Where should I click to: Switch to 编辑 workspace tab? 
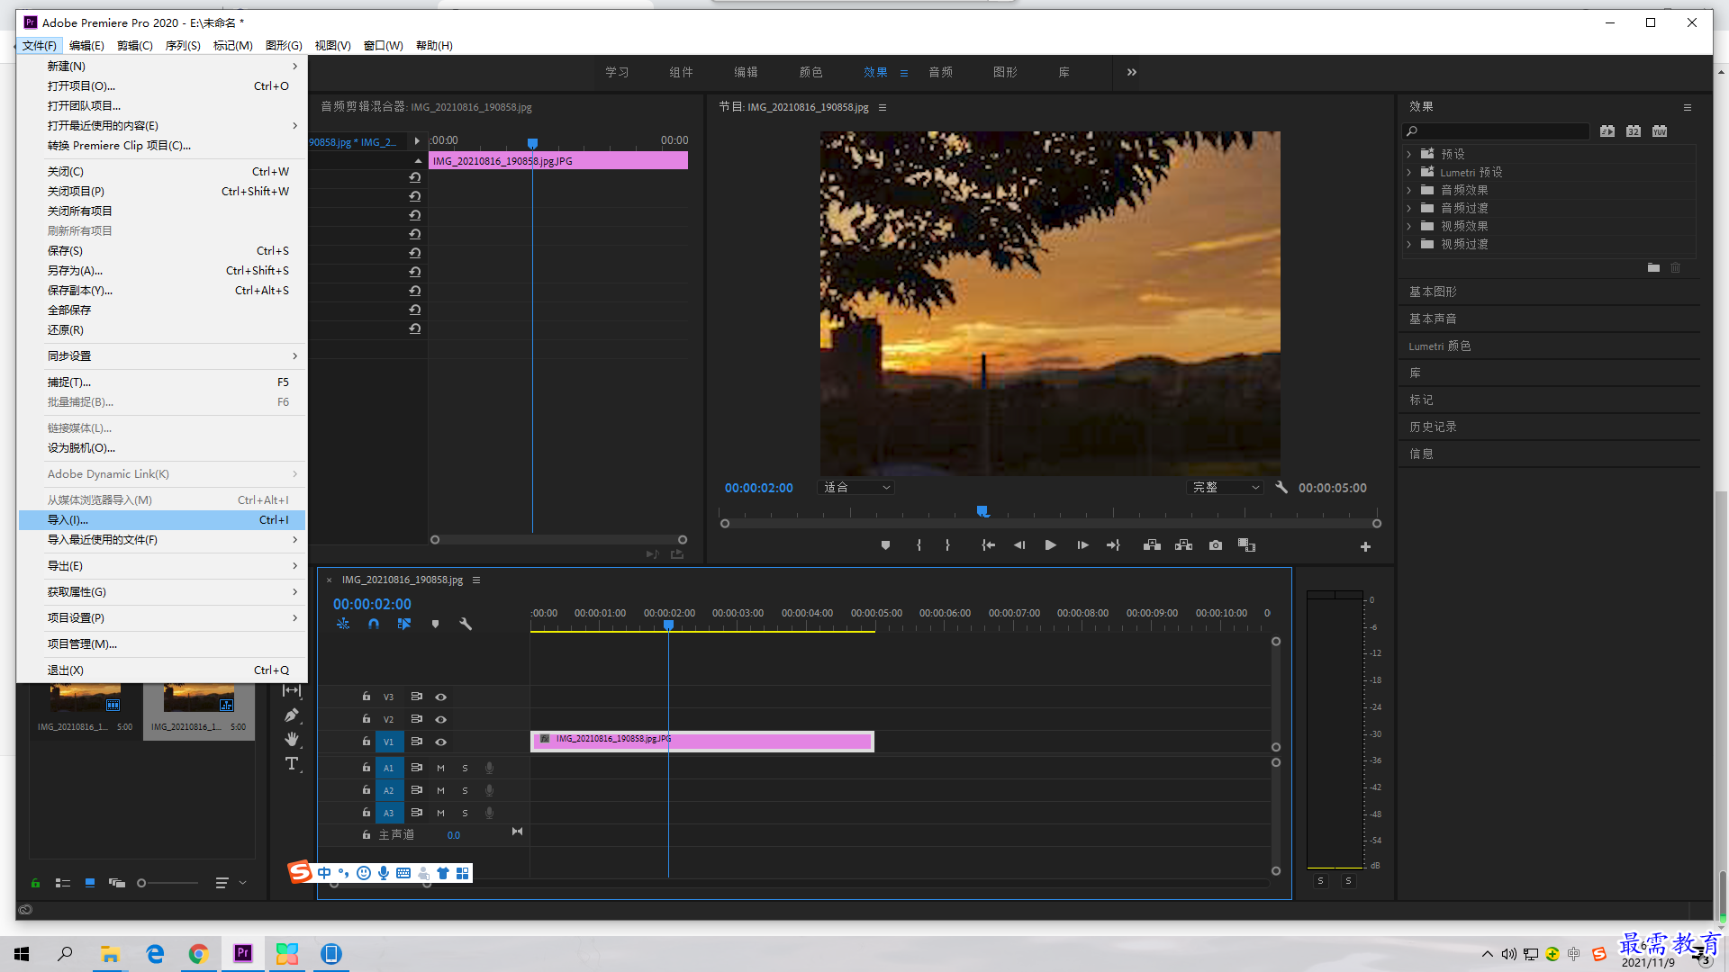[746, 72]
